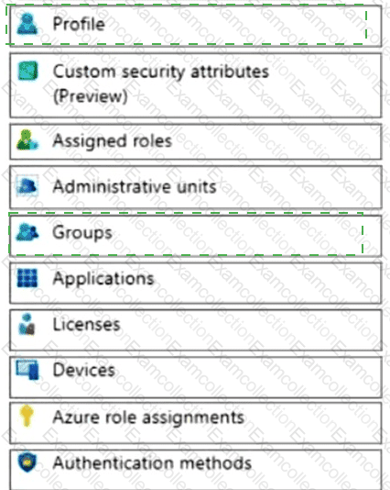This screenshot has width=390, height=490.
Task: Select the Assigned roles entry
Action: point(196,142)
